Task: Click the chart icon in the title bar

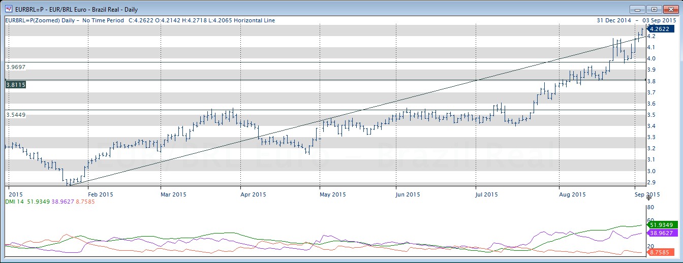Action: (x=9, y=9)
